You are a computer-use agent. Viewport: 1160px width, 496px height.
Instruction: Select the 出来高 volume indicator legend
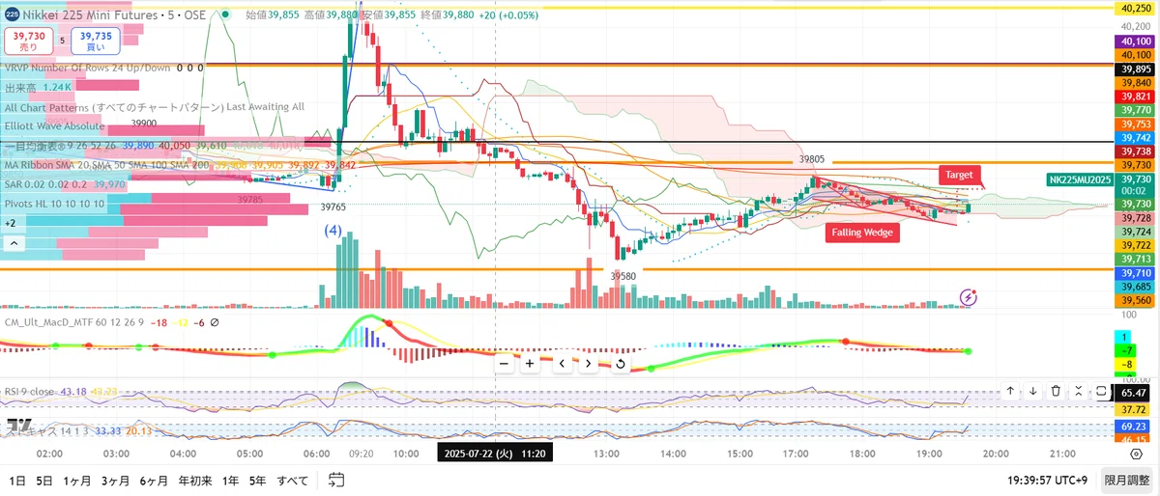point(21,87)
